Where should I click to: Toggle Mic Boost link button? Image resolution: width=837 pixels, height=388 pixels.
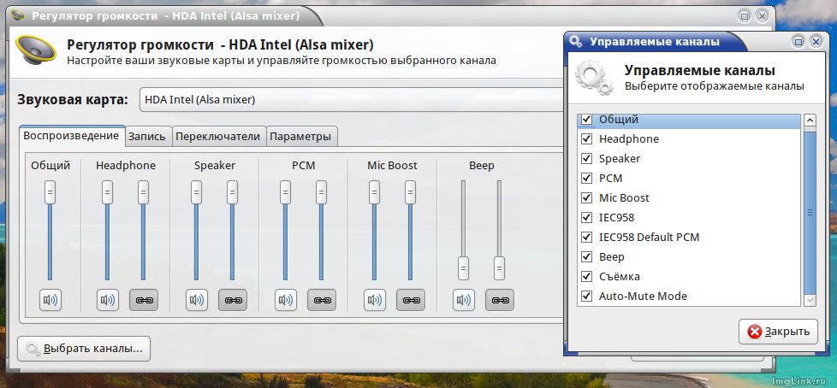pos(411,300)
